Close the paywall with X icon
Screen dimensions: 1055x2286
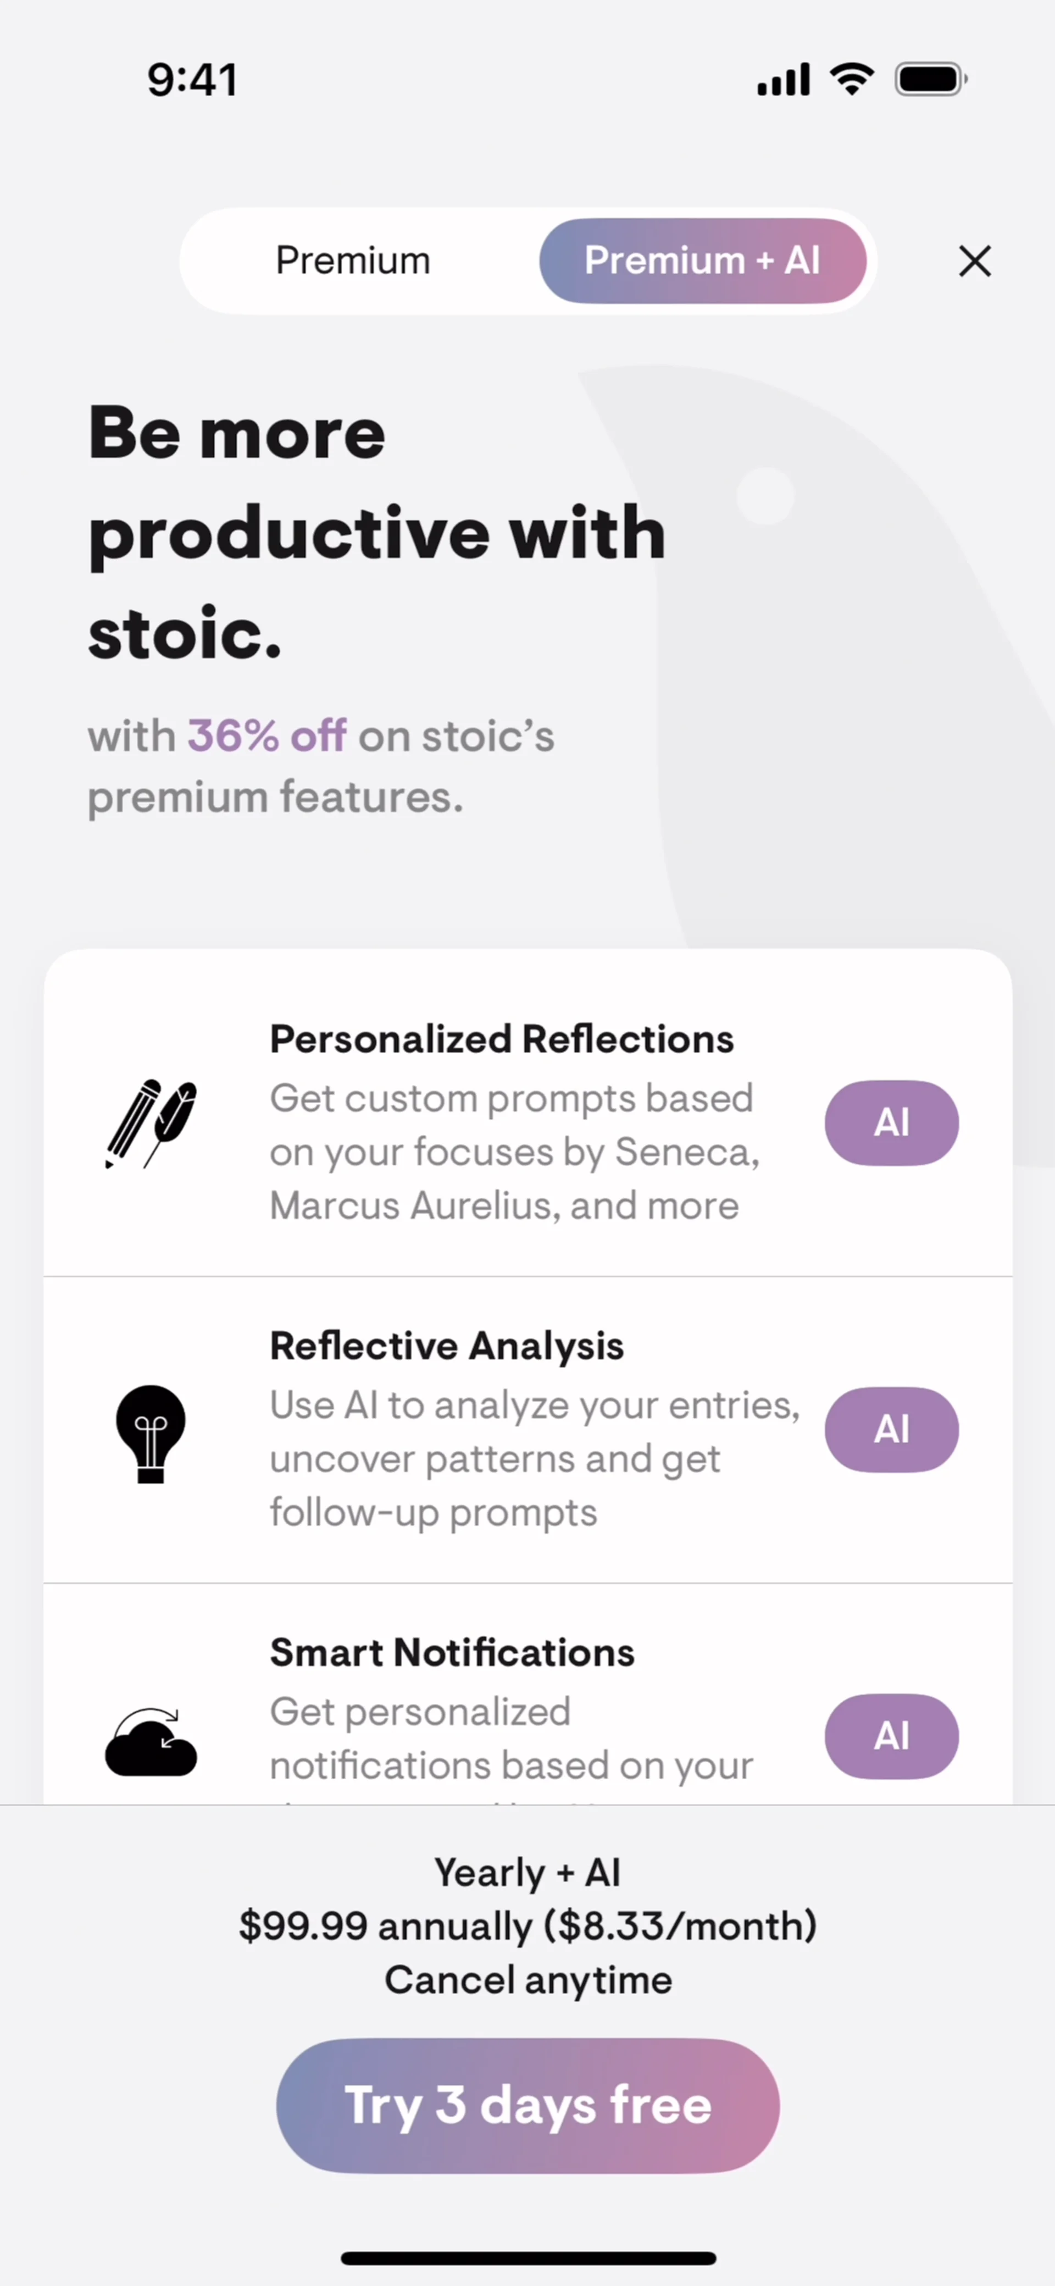(974, 261)
